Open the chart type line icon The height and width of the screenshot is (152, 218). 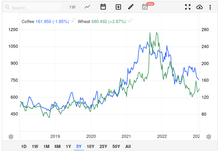pyautogui.click(x=87, y=7)
